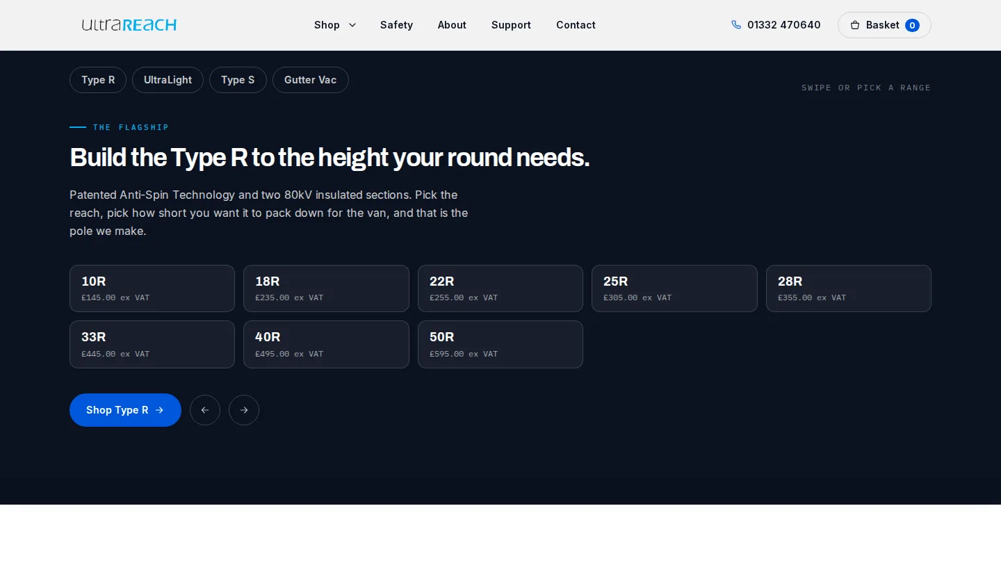Select the UltraLight range tab
Screen dimensions: 1001x563
[x=168, y=80]
